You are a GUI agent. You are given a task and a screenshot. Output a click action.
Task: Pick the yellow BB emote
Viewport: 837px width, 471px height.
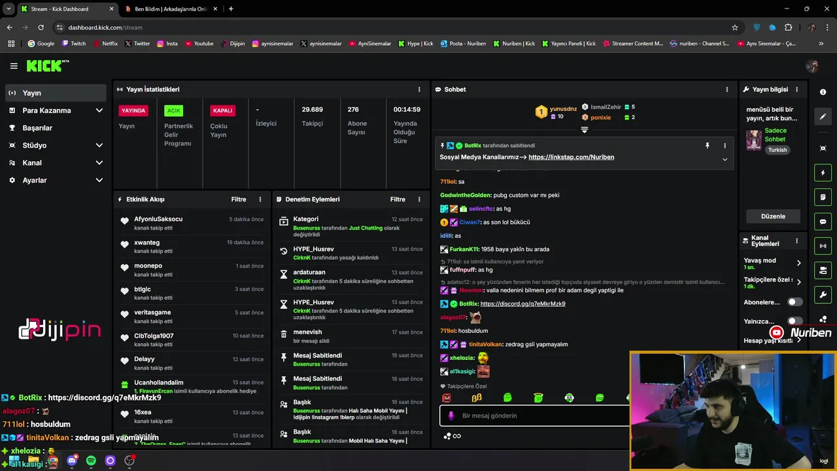pyautogui.click(x=477, y=398)
